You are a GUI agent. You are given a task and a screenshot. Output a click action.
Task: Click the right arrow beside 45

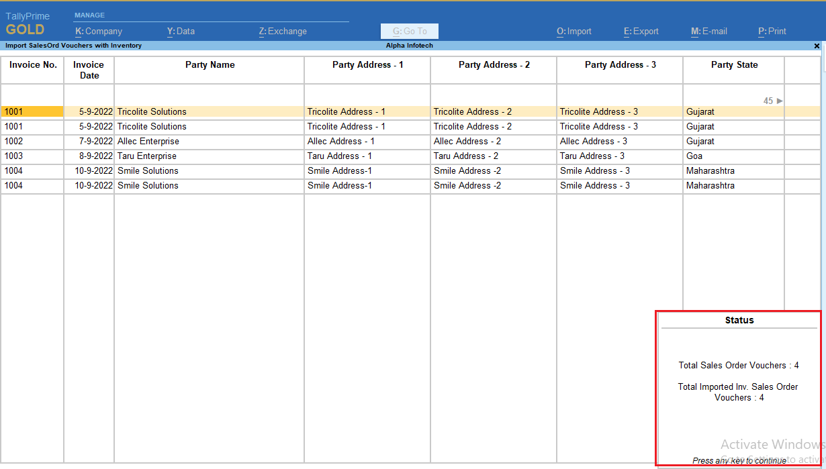[x=778, y=101]
